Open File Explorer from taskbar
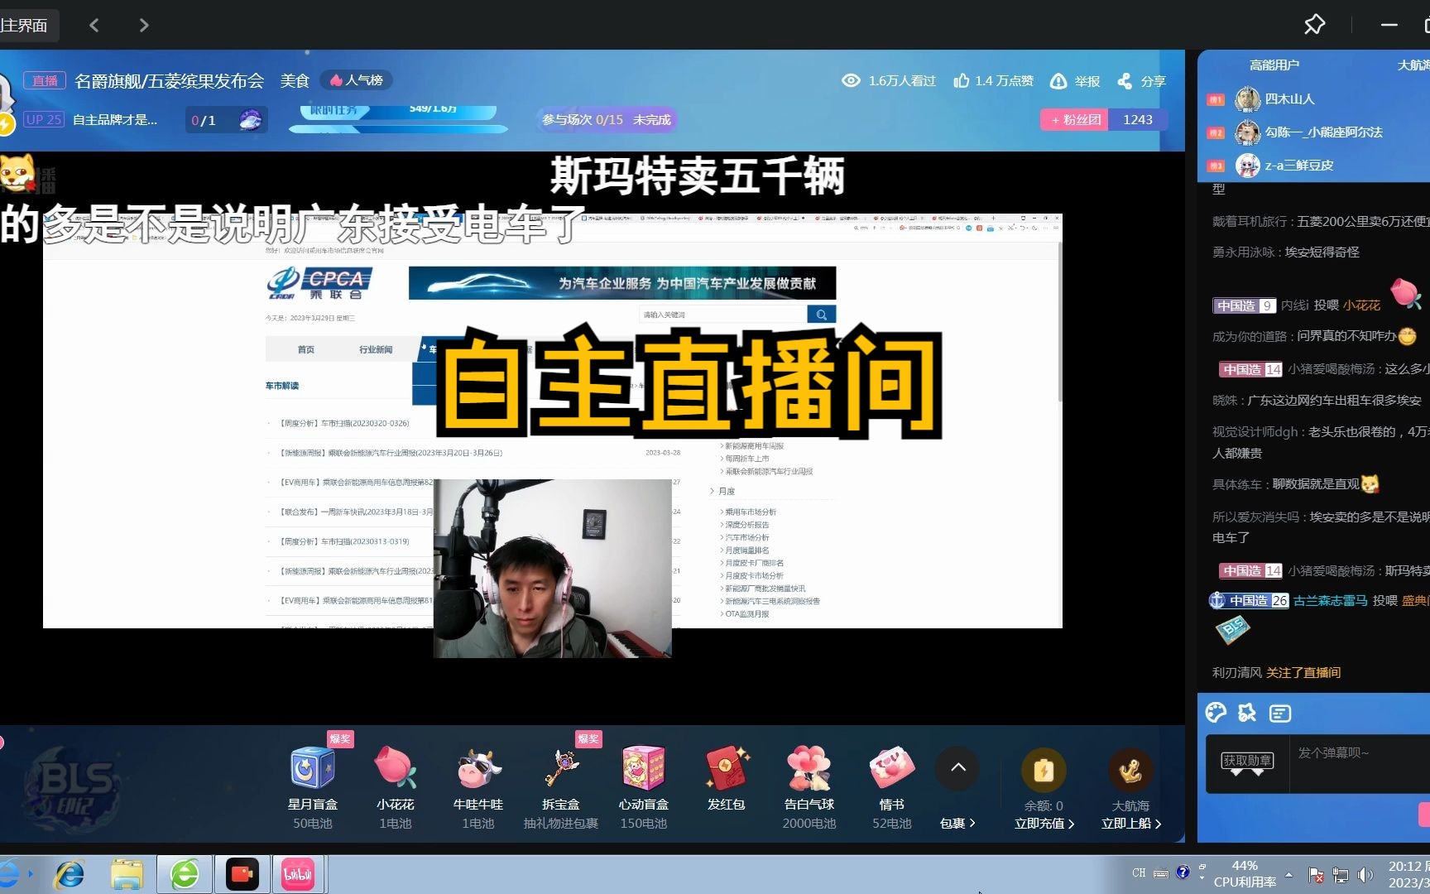 [127, 874]
